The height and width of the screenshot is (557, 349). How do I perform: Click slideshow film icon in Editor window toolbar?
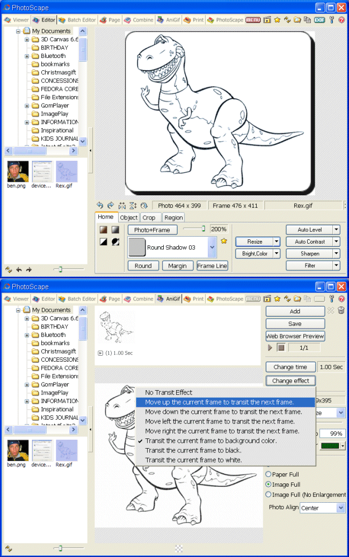tap(267, 20)
